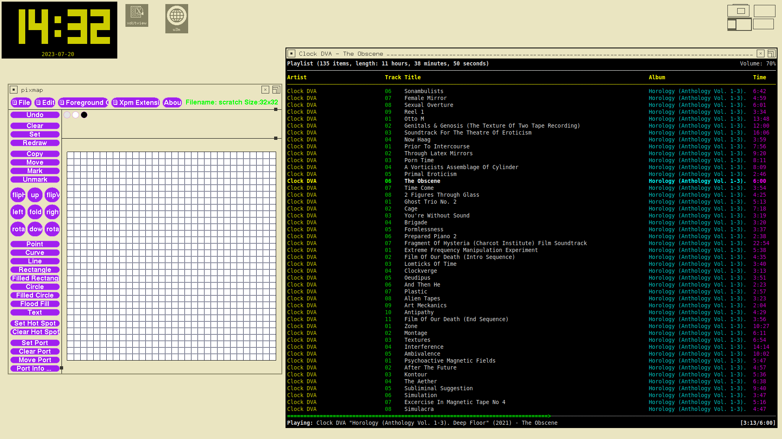Click the flipV transform button
Screen dimensions: 782x439
(52, 195)
